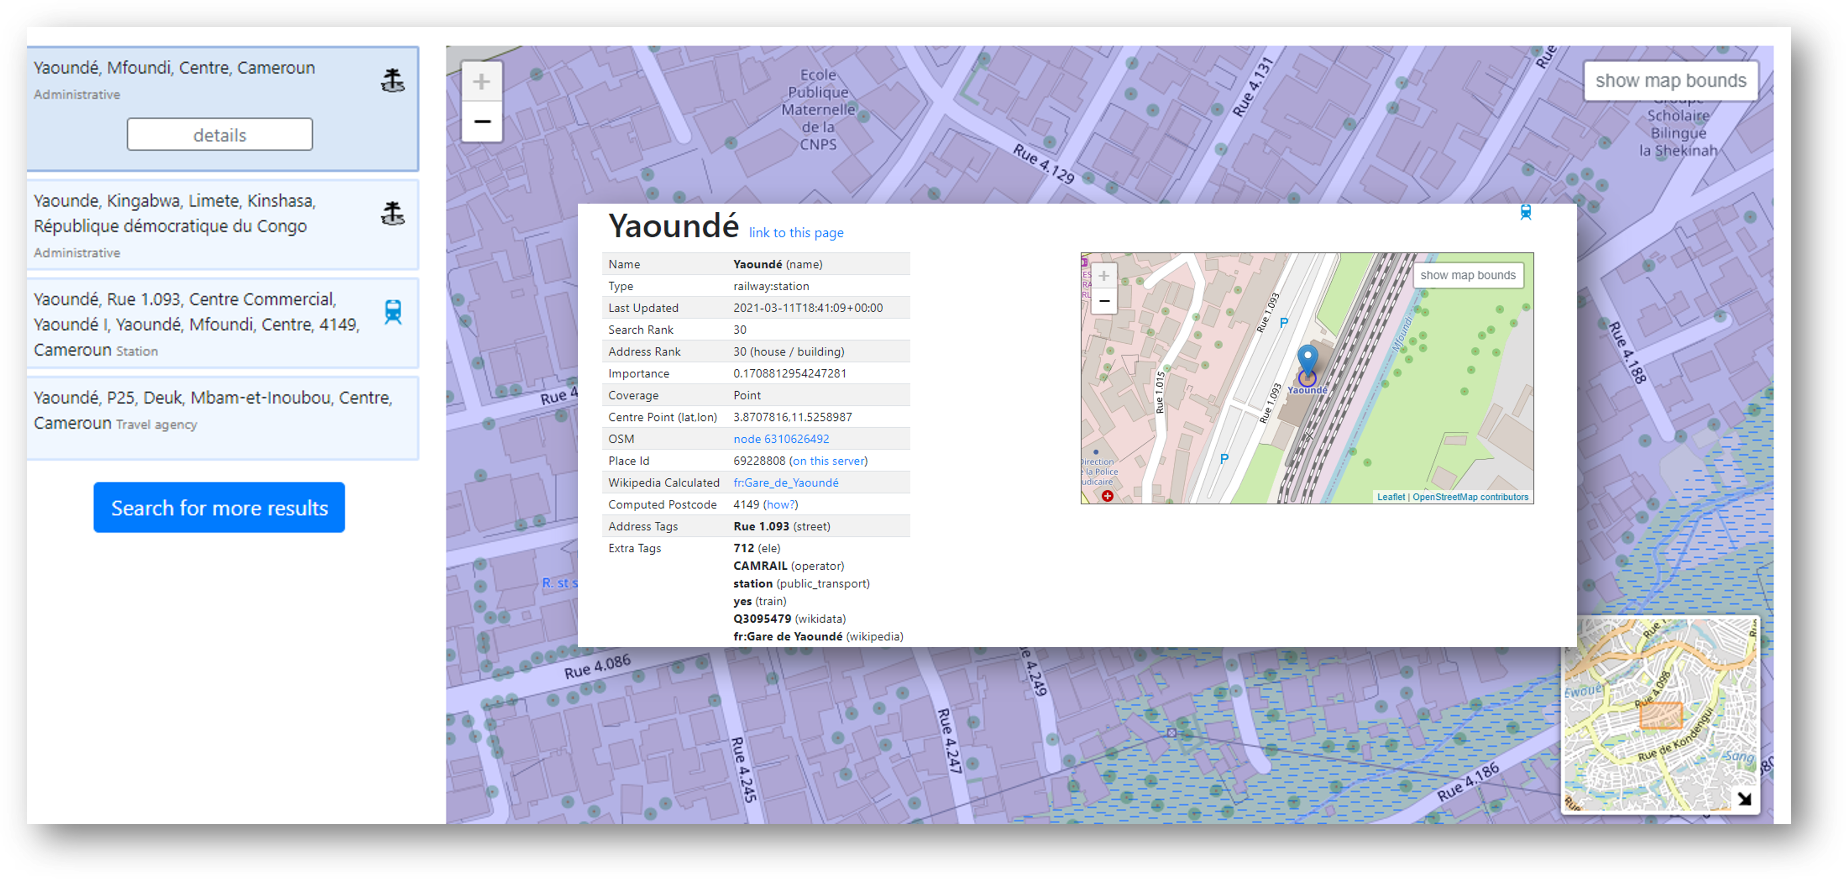The image size is (1846, 879).
Task: Select Yaoundé, Mfoundi, Centre, Cameroun result
Action: pyautogui.click(x=223, y=109)
